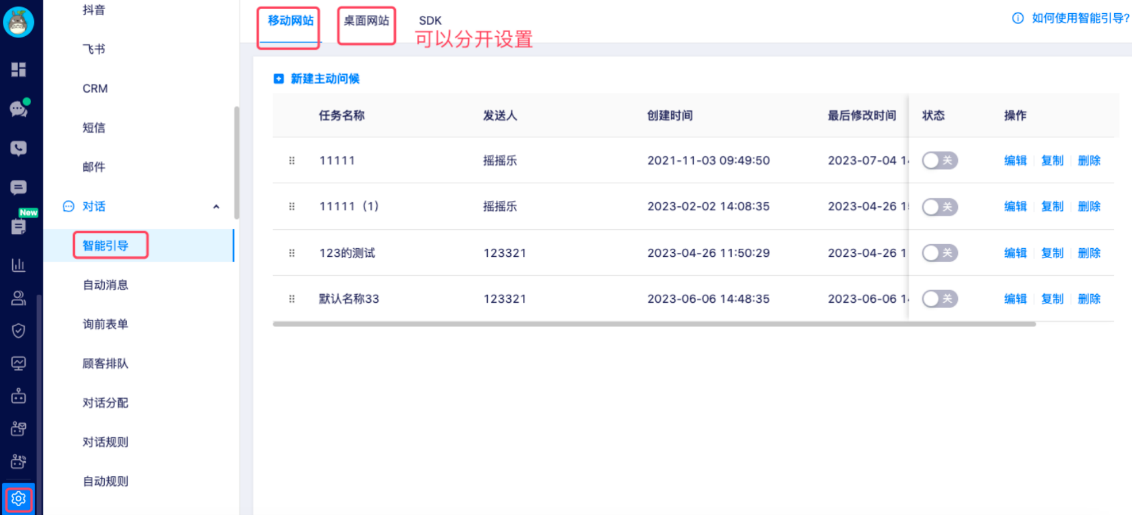Click the 创建时间 cell 2021-11-03 09:49:50
The image size is (1139, 516).
(x=708, y=161)
